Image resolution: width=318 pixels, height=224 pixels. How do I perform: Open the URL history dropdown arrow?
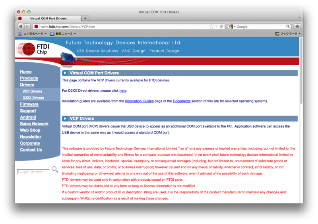[x=217, y=27]
